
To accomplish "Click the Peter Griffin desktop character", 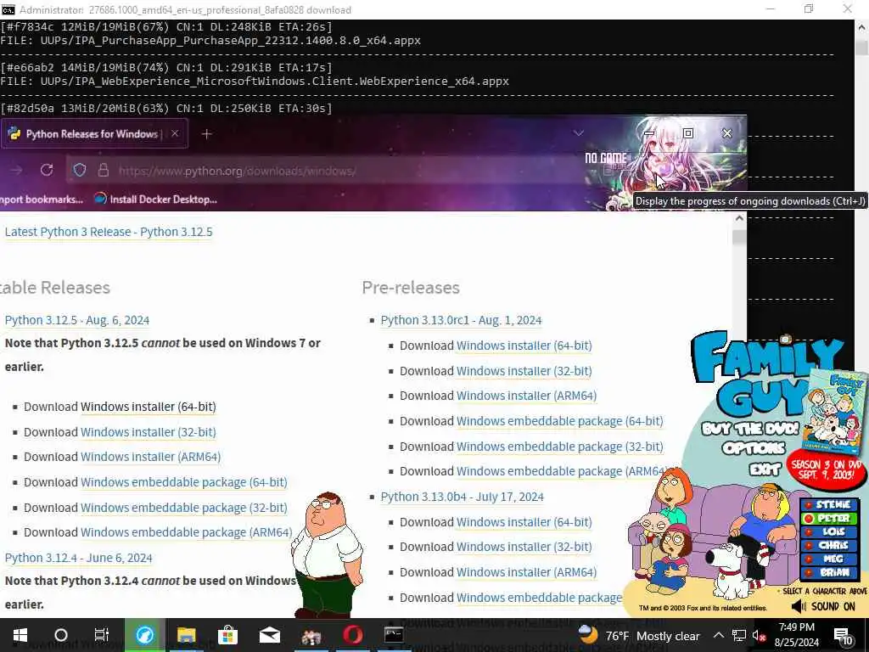I will [326, 554].
